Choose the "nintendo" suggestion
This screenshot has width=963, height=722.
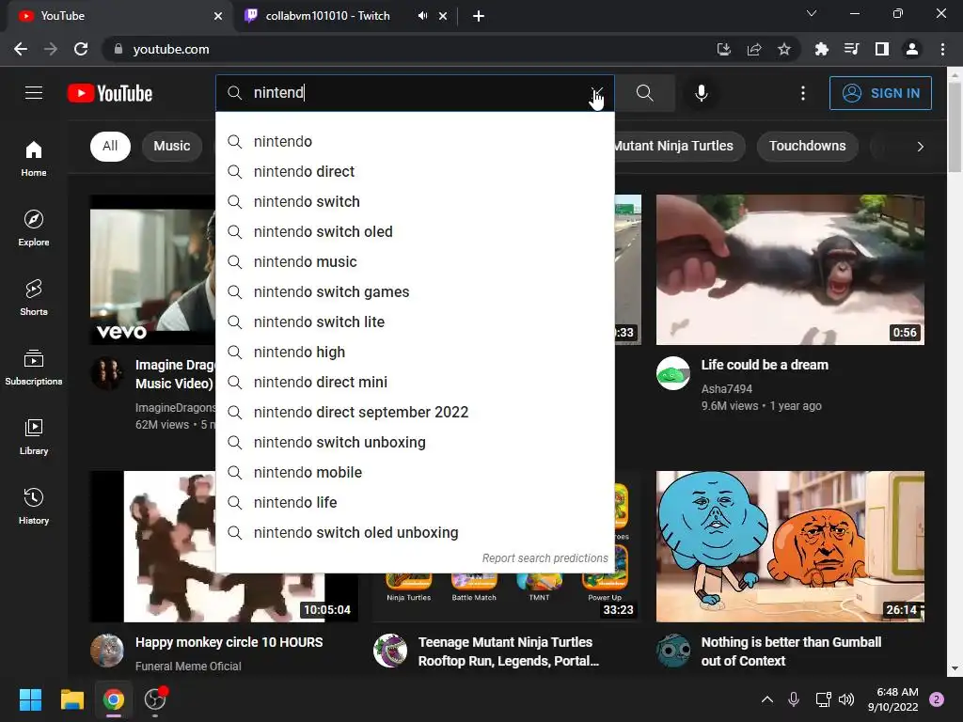click(415, 142)
